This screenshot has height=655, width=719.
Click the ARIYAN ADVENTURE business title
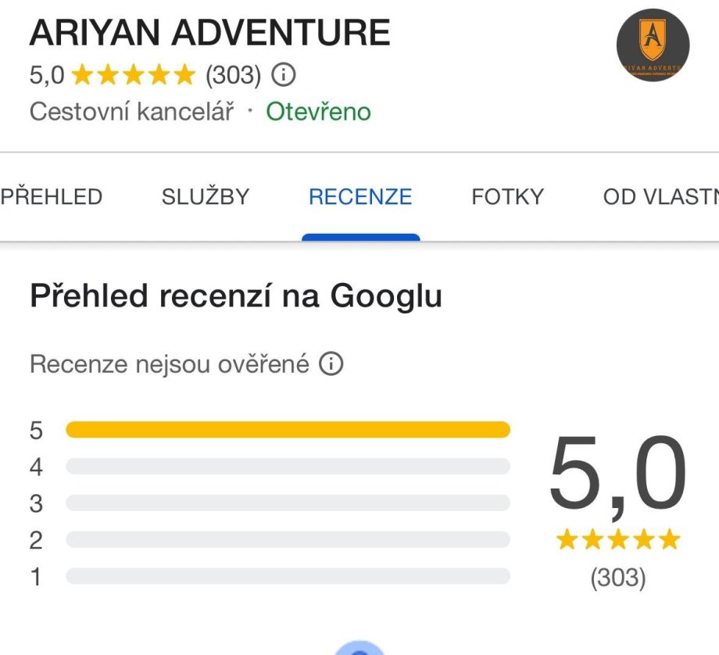209,33
